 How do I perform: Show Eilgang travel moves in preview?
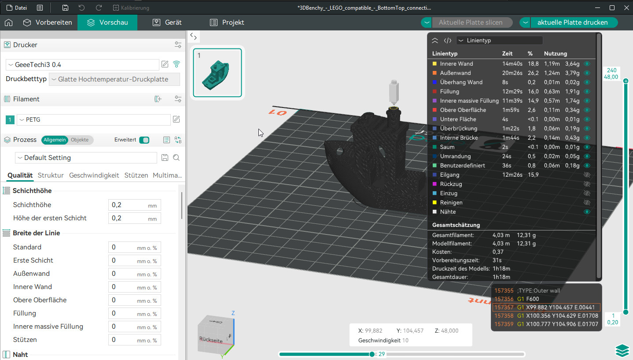586,175
